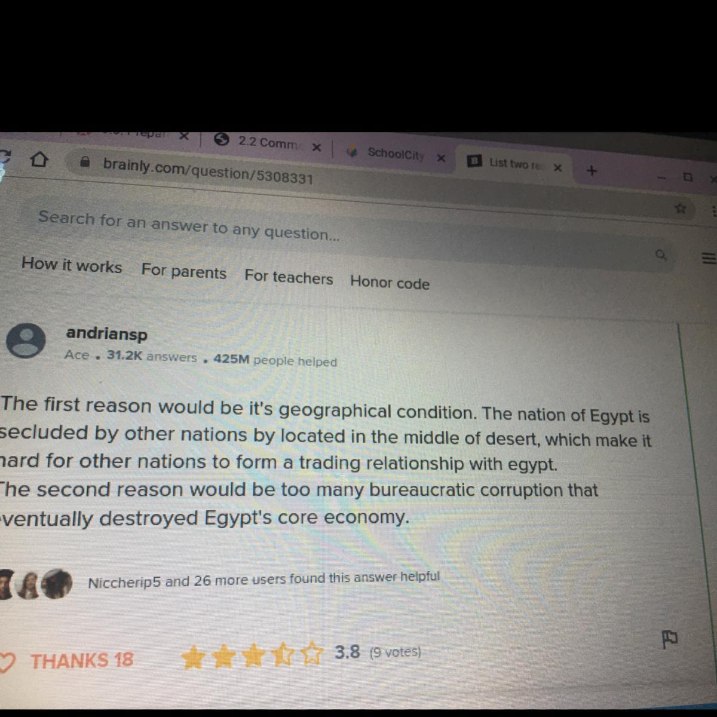Bookmark this page with the star icon
Screen dimensions: 717x717
click(680, 208)
